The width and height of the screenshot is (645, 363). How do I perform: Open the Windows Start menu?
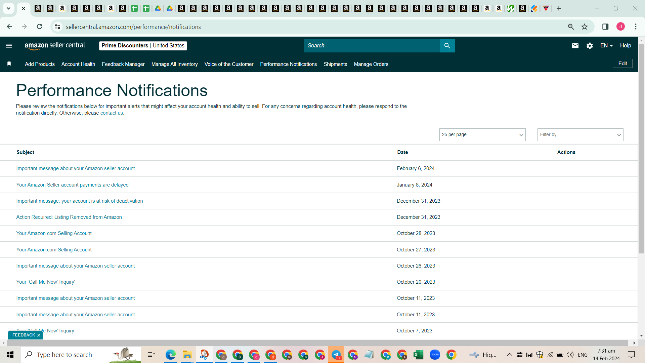pos(10,355)
